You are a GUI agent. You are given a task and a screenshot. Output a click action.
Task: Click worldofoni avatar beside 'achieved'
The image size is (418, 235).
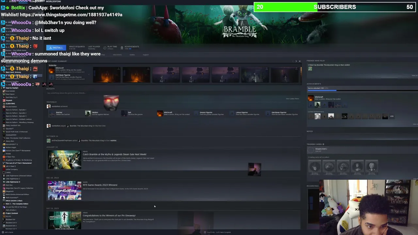tap(49, 106)
